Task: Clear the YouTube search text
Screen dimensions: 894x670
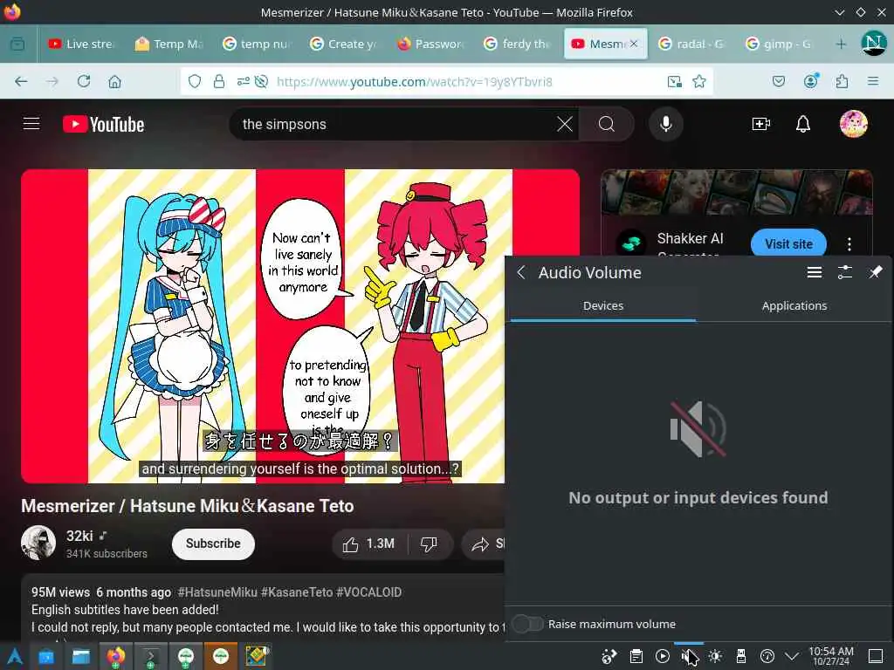Action: pos(565,124)
